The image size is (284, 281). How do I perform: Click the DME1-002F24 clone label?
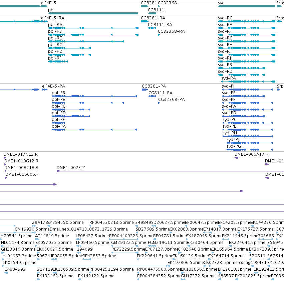pos(71,168)
